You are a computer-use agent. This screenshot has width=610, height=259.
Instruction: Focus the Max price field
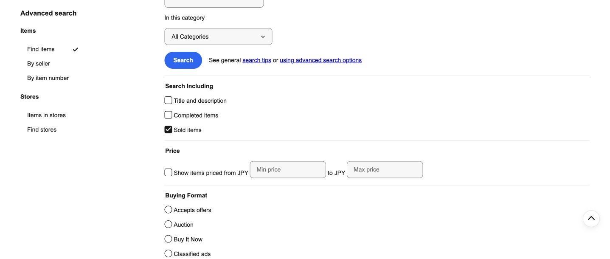click(x=385, y=169)
